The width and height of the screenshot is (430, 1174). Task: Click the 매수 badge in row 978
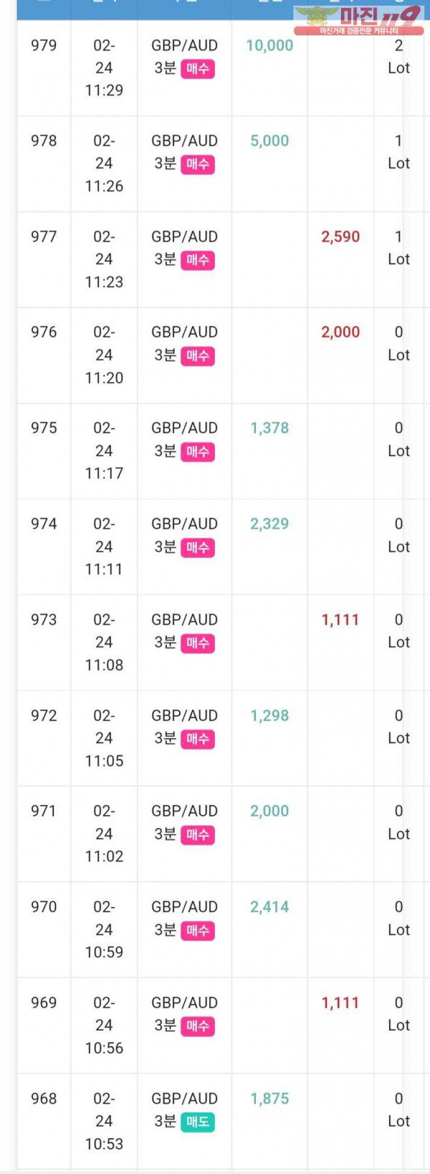click(x=198, y=164)
